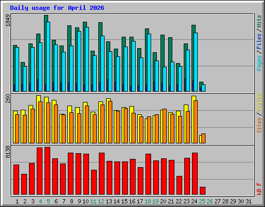This screenshot has width=265, height=207.
Task: Select day 24 on the x-axis
Action: (x=194, y=201)
